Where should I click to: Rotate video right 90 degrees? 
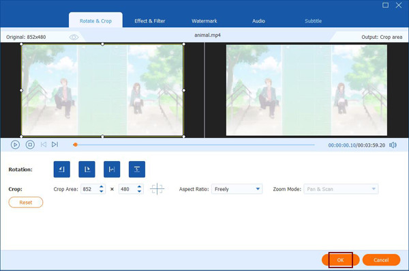click(x=87, y=169)
